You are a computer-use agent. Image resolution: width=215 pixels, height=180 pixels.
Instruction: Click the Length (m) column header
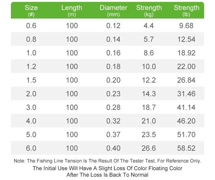(72, 11)
